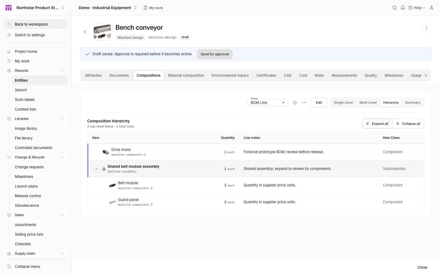Click the Drive motor item thumbnail
This screenshot has width=440, height=275.
click(106, 152)
